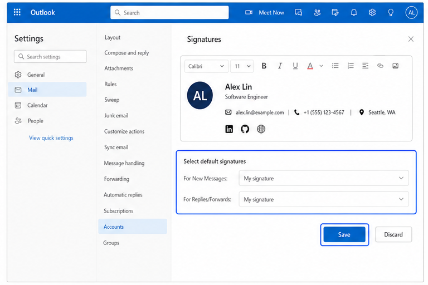
Task: Click the phone icon in signature
Action: click(296, 112)
